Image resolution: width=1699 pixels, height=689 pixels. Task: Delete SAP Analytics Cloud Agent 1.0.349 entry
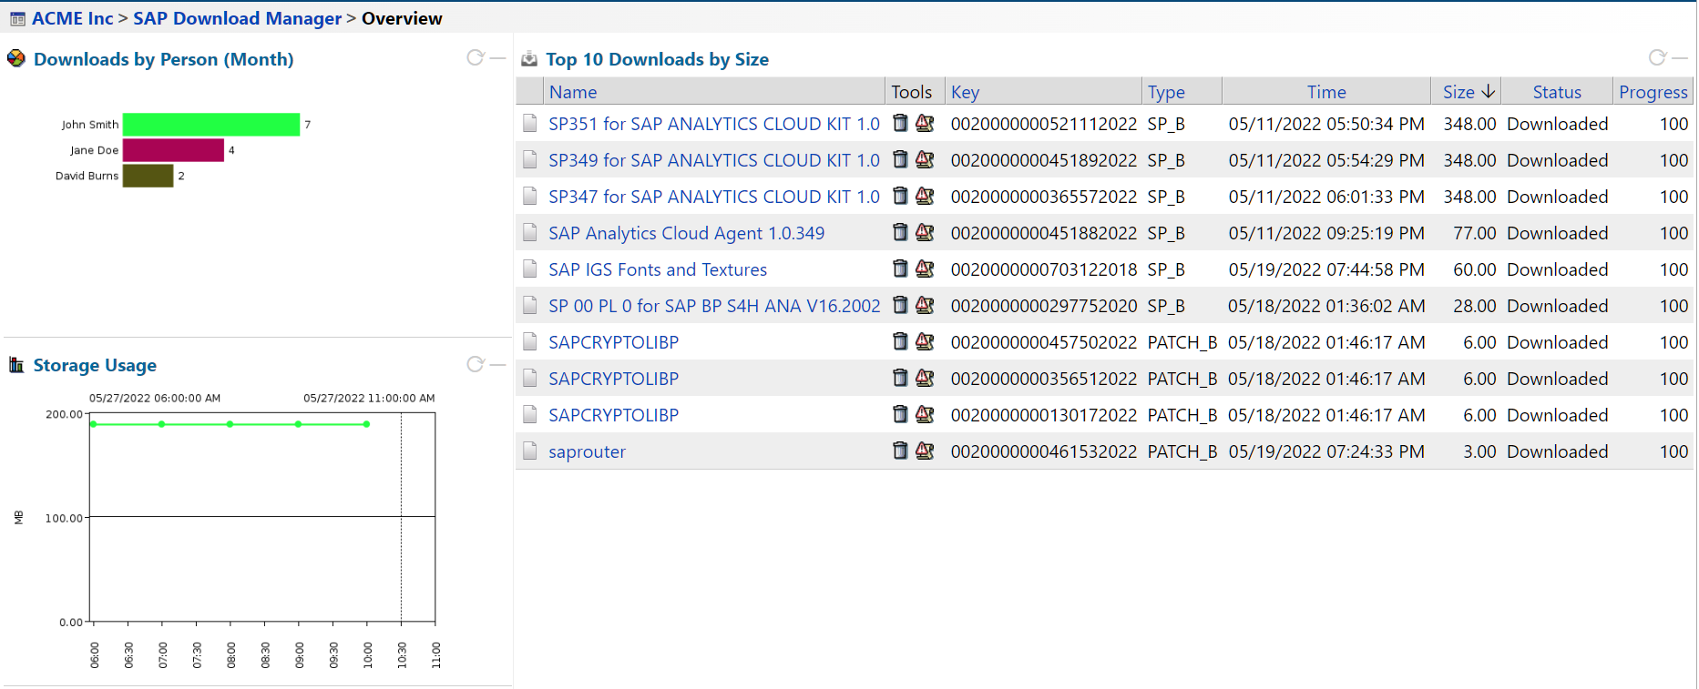[900, 232]
